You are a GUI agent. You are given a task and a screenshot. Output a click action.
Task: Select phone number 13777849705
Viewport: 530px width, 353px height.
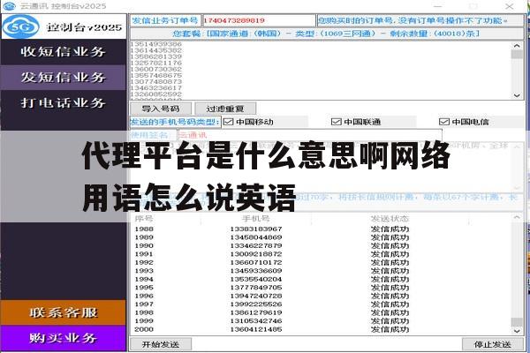tap(256, 288)
